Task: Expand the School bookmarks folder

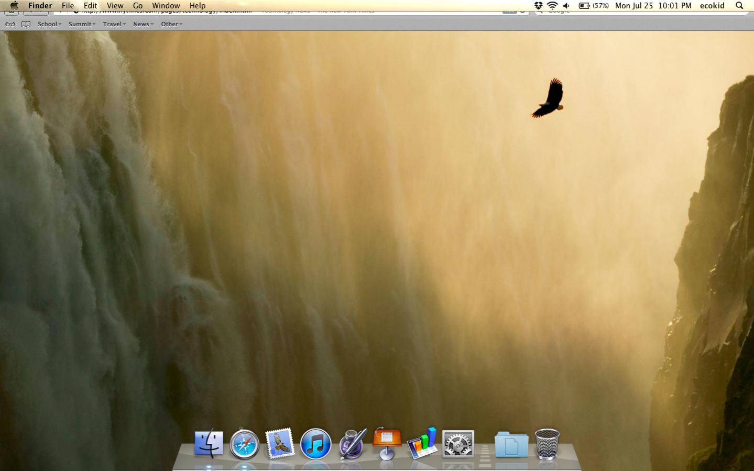Action: [x=49, y=24]
